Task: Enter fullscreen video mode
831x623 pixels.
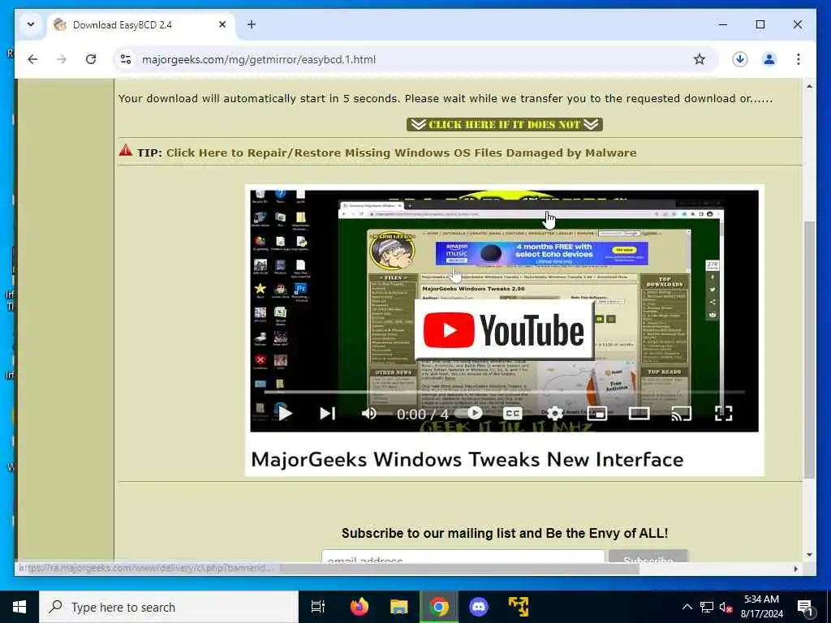Action: (x=723, y=413)
